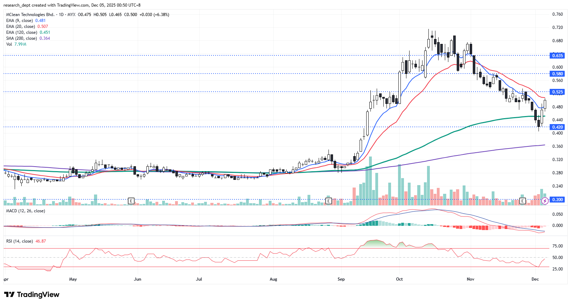The height and width of the screenshot is (305, 571).
Task: Select the 0.525 price level label
Action: pos(557,92)
